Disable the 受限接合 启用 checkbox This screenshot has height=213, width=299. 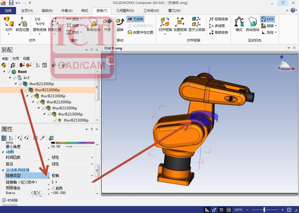[53, 188]
